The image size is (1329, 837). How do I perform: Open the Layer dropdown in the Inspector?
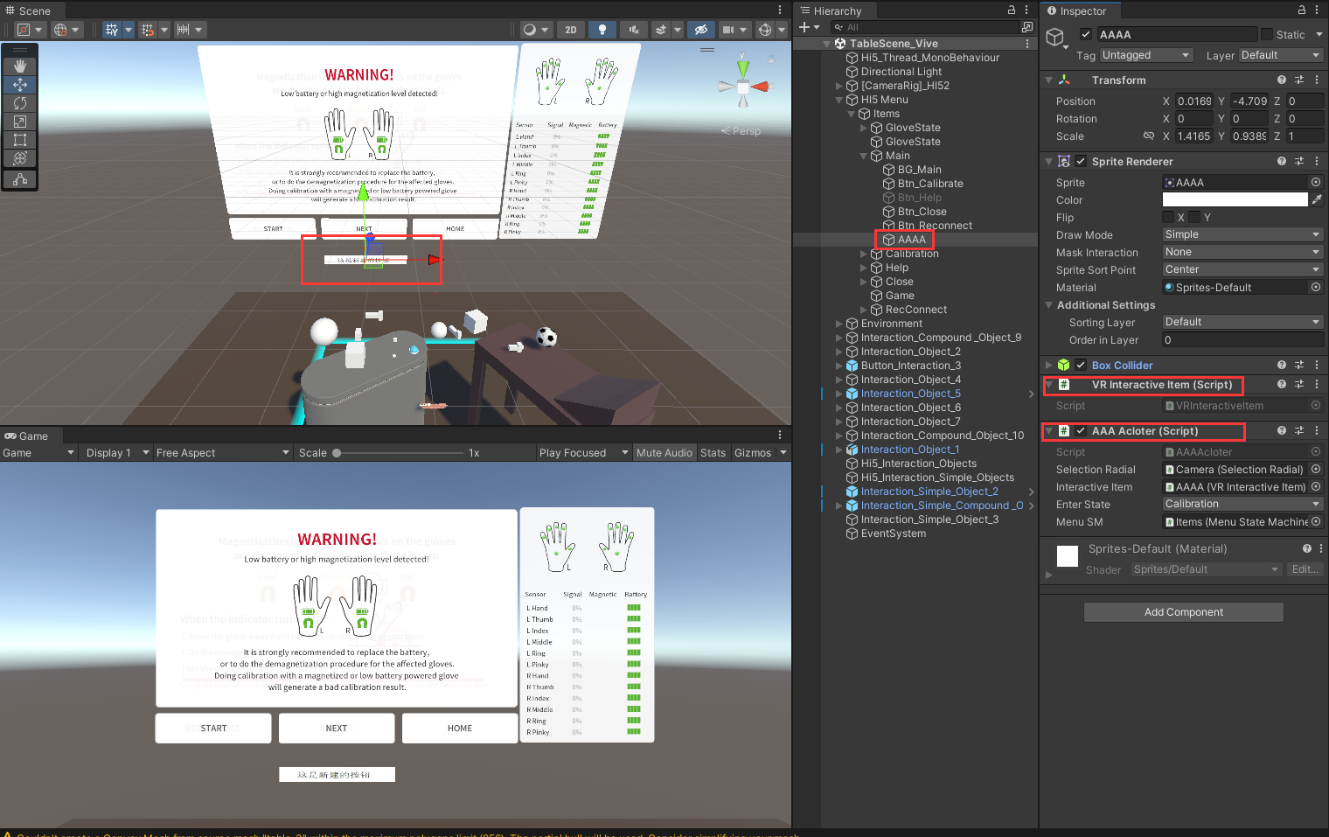1280,54
